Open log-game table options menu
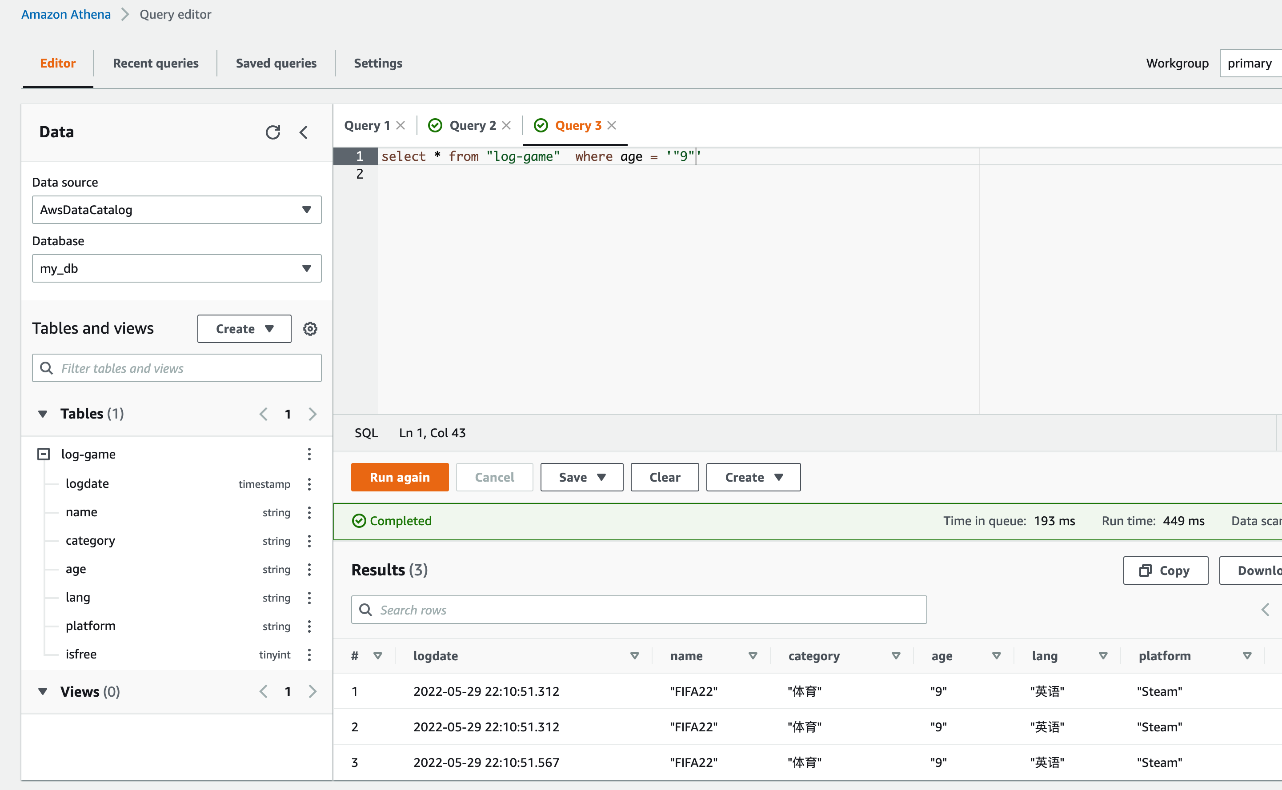 coord(309,454)
